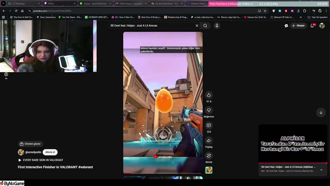Open the comments showing 225
The height and width of the screenshot is (186, 330).
click(209, 125)
